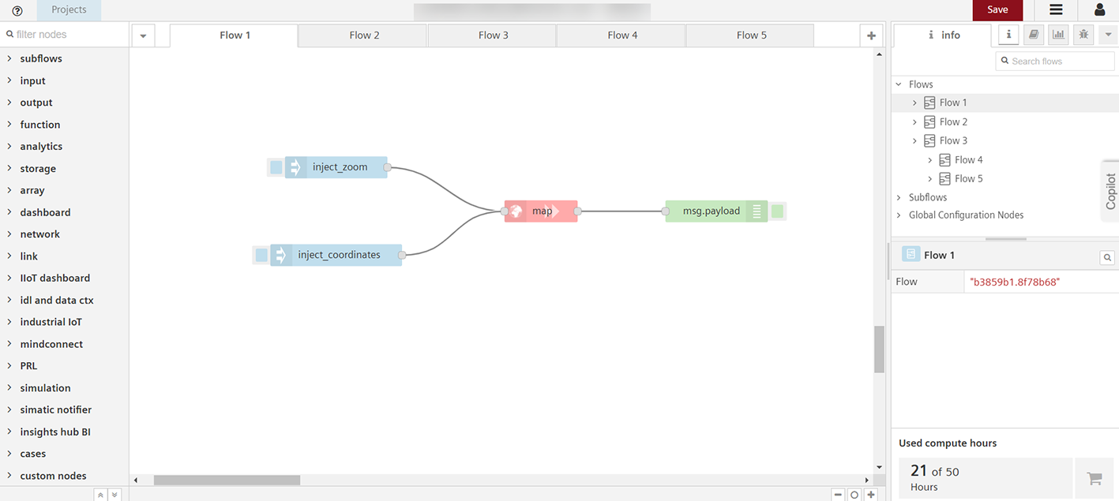Expand the mindconnect palette category

pos(64,344)
